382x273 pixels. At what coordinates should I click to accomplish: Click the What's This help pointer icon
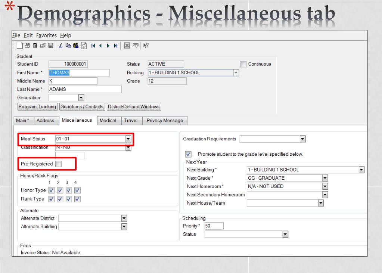(x=146, y=45)
